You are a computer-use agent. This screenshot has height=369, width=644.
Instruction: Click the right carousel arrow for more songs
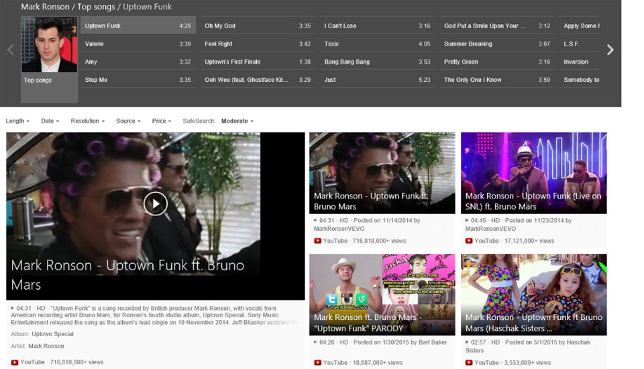coord(610,50)
